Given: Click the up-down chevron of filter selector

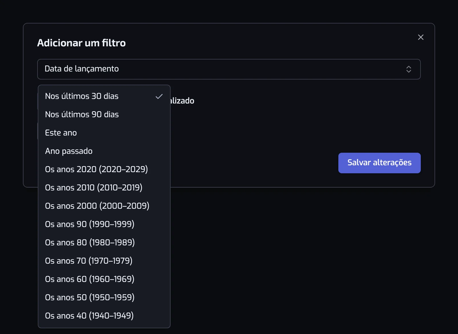Looking at the screenshot, I should tap(408, 69).
